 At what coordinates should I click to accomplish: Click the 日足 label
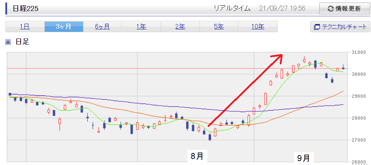click(22, 42)
